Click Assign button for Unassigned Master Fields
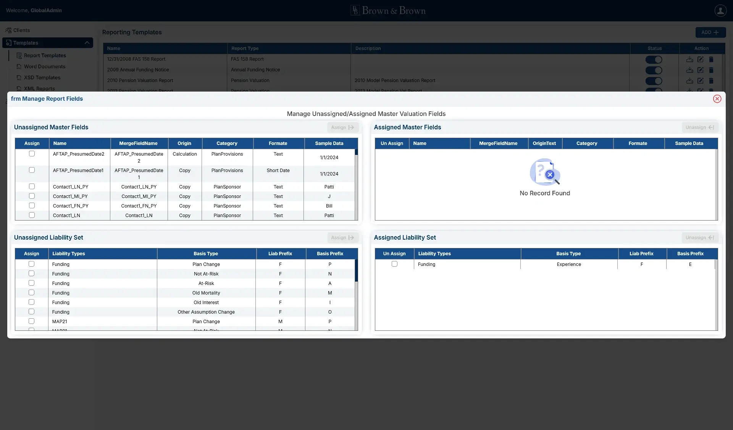The image size is (733, 430). point(342,127)
